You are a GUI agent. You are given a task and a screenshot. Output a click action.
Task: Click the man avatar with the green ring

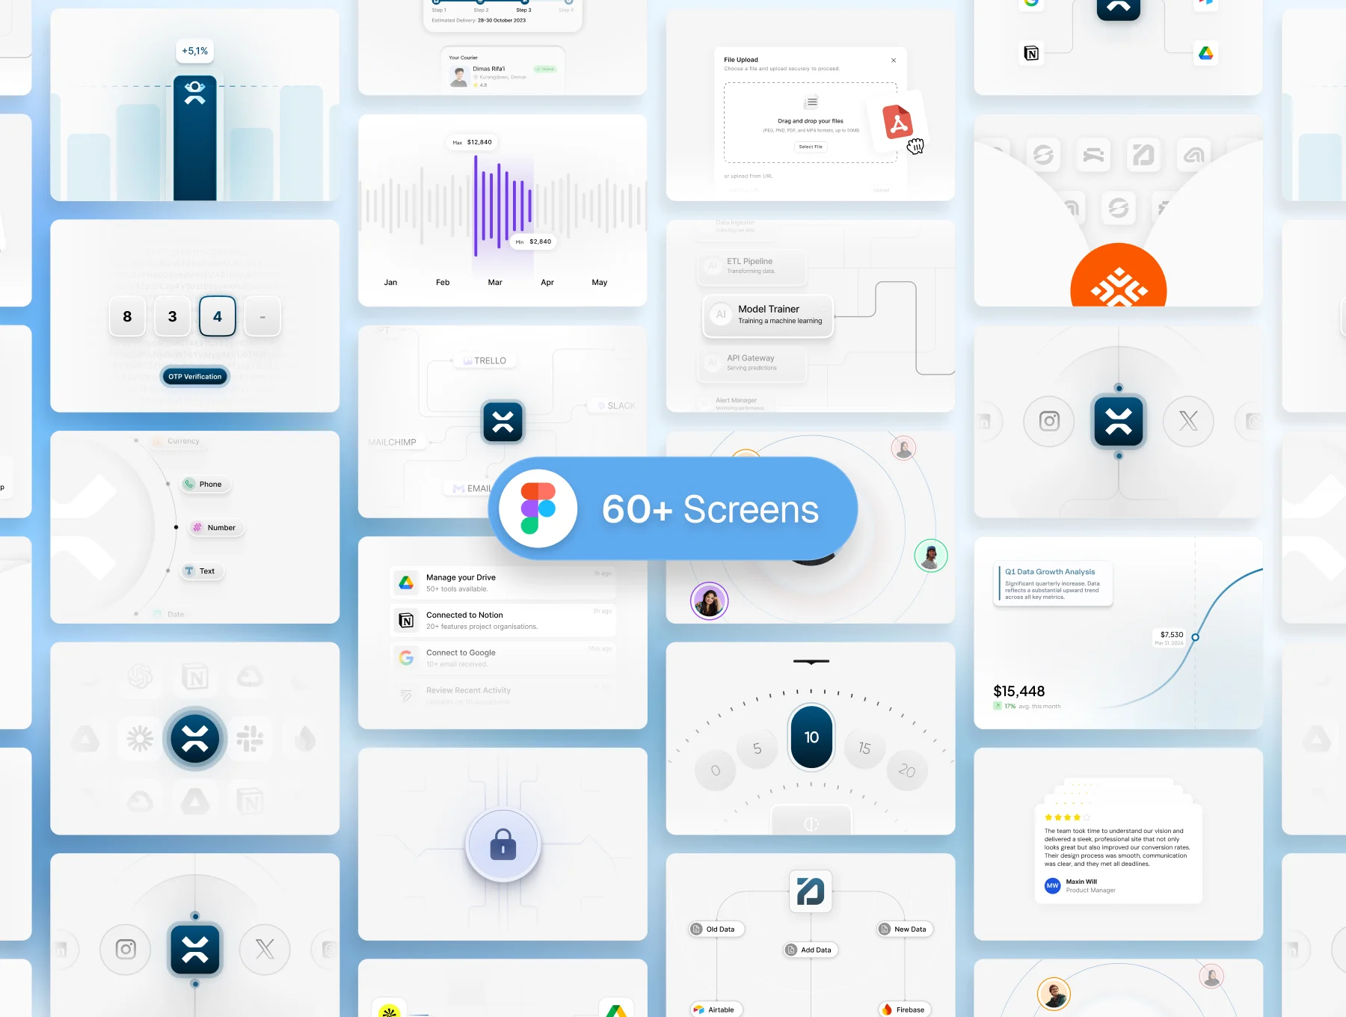931,556
